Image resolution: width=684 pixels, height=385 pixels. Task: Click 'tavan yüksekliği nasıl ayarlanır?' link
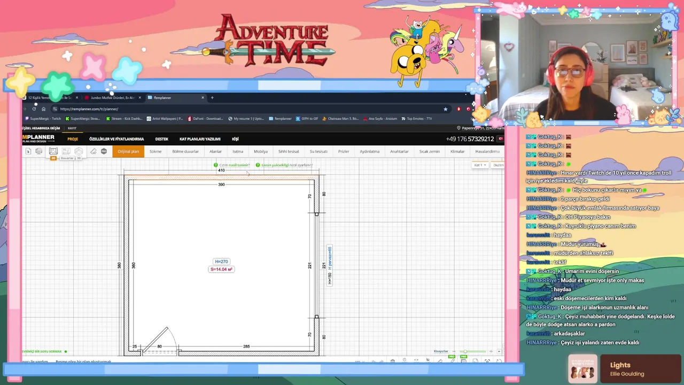(x=287, y=165)
